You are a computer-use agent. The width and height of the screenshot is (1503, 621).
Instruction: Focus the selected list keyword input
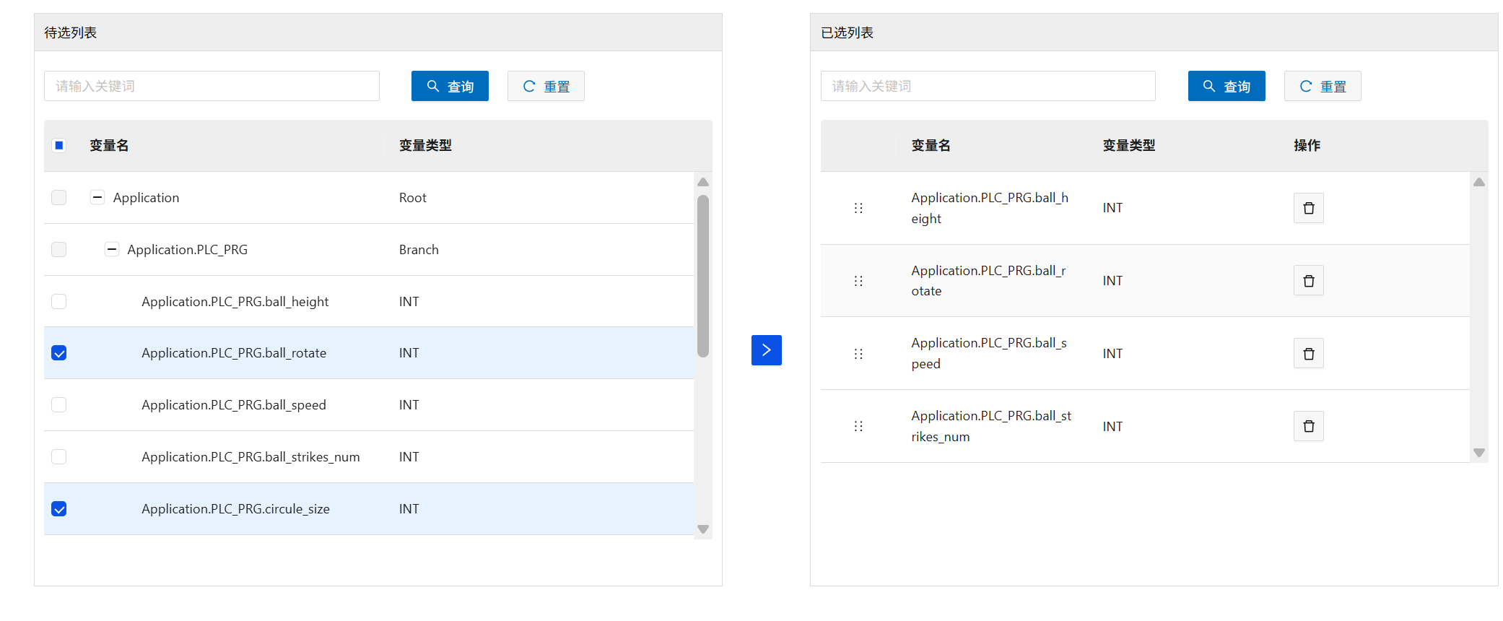pyautogui.click(x=988, y=86)
